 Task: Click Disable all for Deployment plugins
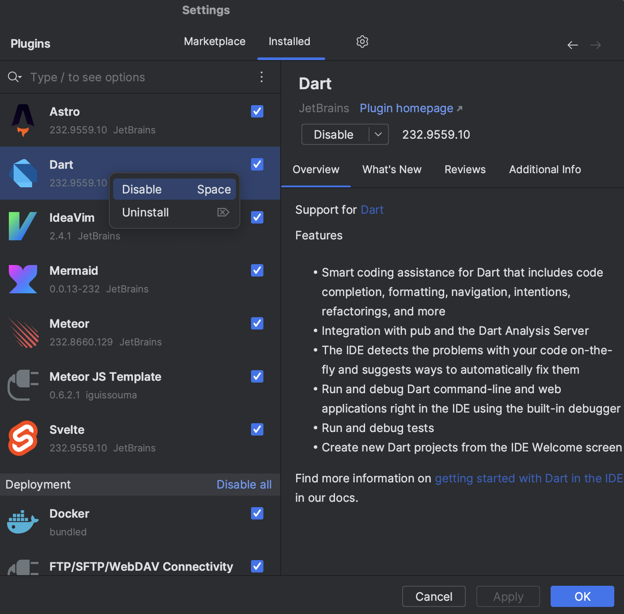[244, 484]
